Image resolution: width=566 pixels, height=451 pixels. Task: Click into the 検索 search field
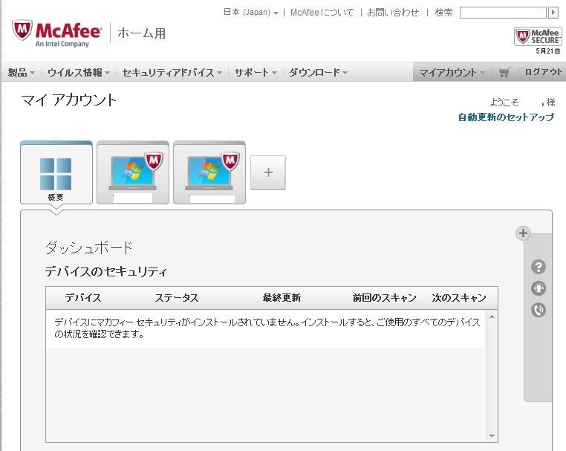point(503,13)
